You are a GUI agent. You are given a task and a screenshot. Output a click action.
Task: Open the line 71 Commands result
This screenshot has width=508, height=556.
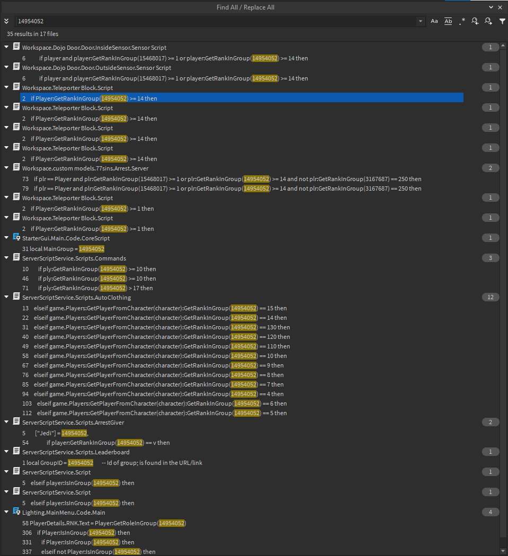[x=95, y=288]
